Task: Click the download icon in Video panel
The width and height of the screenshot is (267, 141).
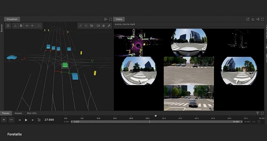Action: tap(253, 19)
